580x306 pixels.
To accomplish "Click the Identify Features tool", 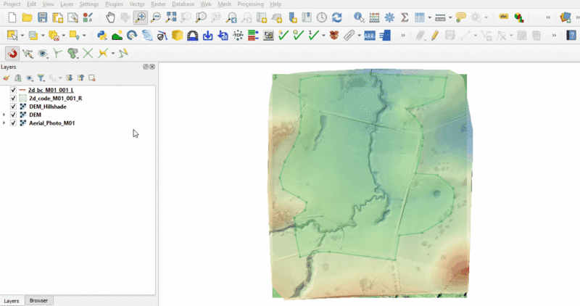I will point(358,17).
